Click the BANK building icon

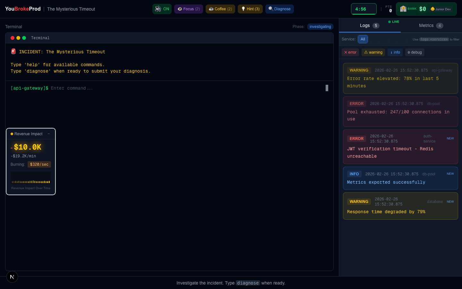(403, 9)
